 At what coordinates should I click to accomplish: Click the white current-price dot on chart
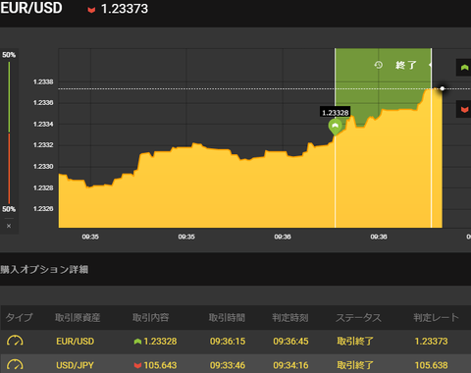pos(443,88)
